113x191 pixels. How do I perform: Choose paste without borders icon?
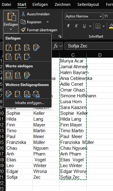tap(9, 57)
